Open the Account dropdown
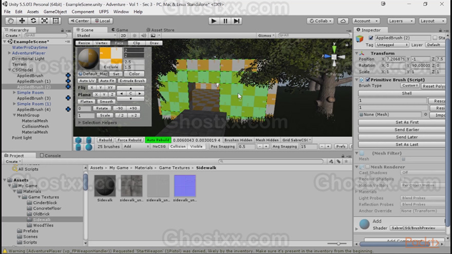This screenshot has width=452, height=254. coord(366,21)
